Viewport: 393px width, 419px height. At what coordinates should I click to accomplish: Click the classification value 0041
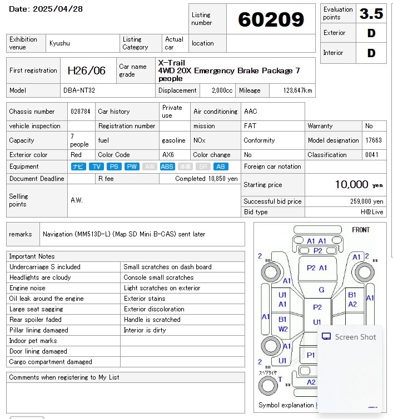click(372, 155)
